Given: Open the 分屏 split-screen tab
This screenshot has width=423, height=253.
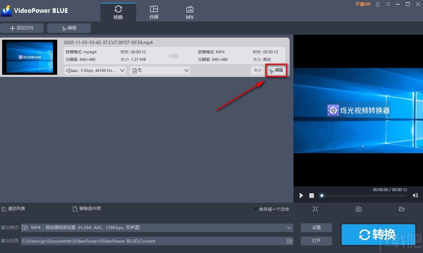Looking at the screenshot, I should 154,13.
